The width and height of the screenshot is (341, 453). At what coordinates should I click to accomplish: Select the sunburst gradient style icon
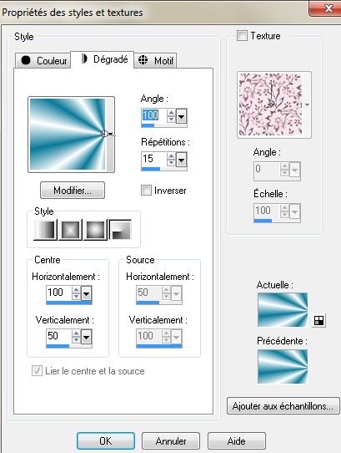(x=95, y=230)
